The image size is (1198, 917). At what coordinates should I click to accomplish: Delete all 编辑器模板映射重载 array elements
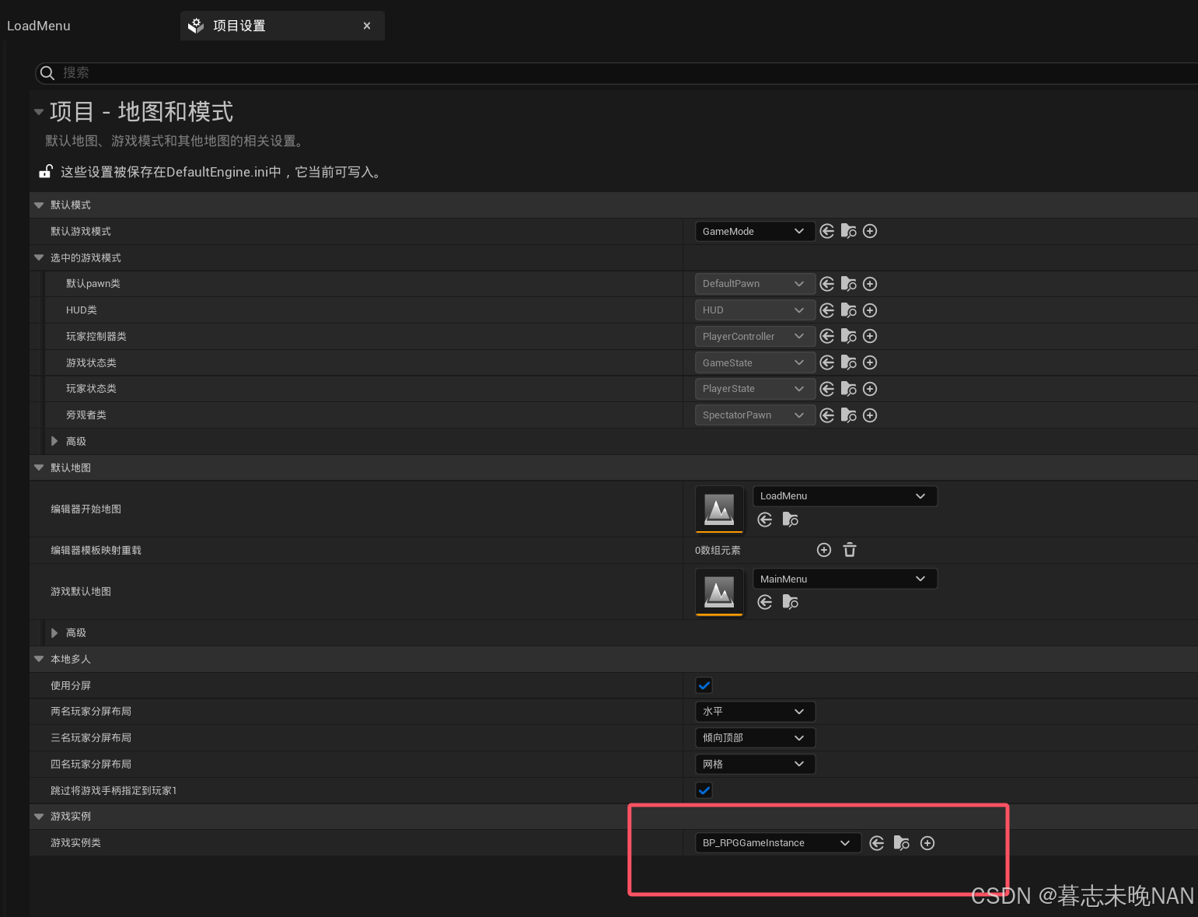tap(850, 550)
